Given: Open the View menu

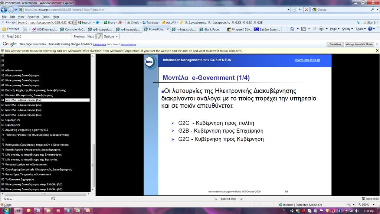Looking at the screenshot, I should 21,17.
